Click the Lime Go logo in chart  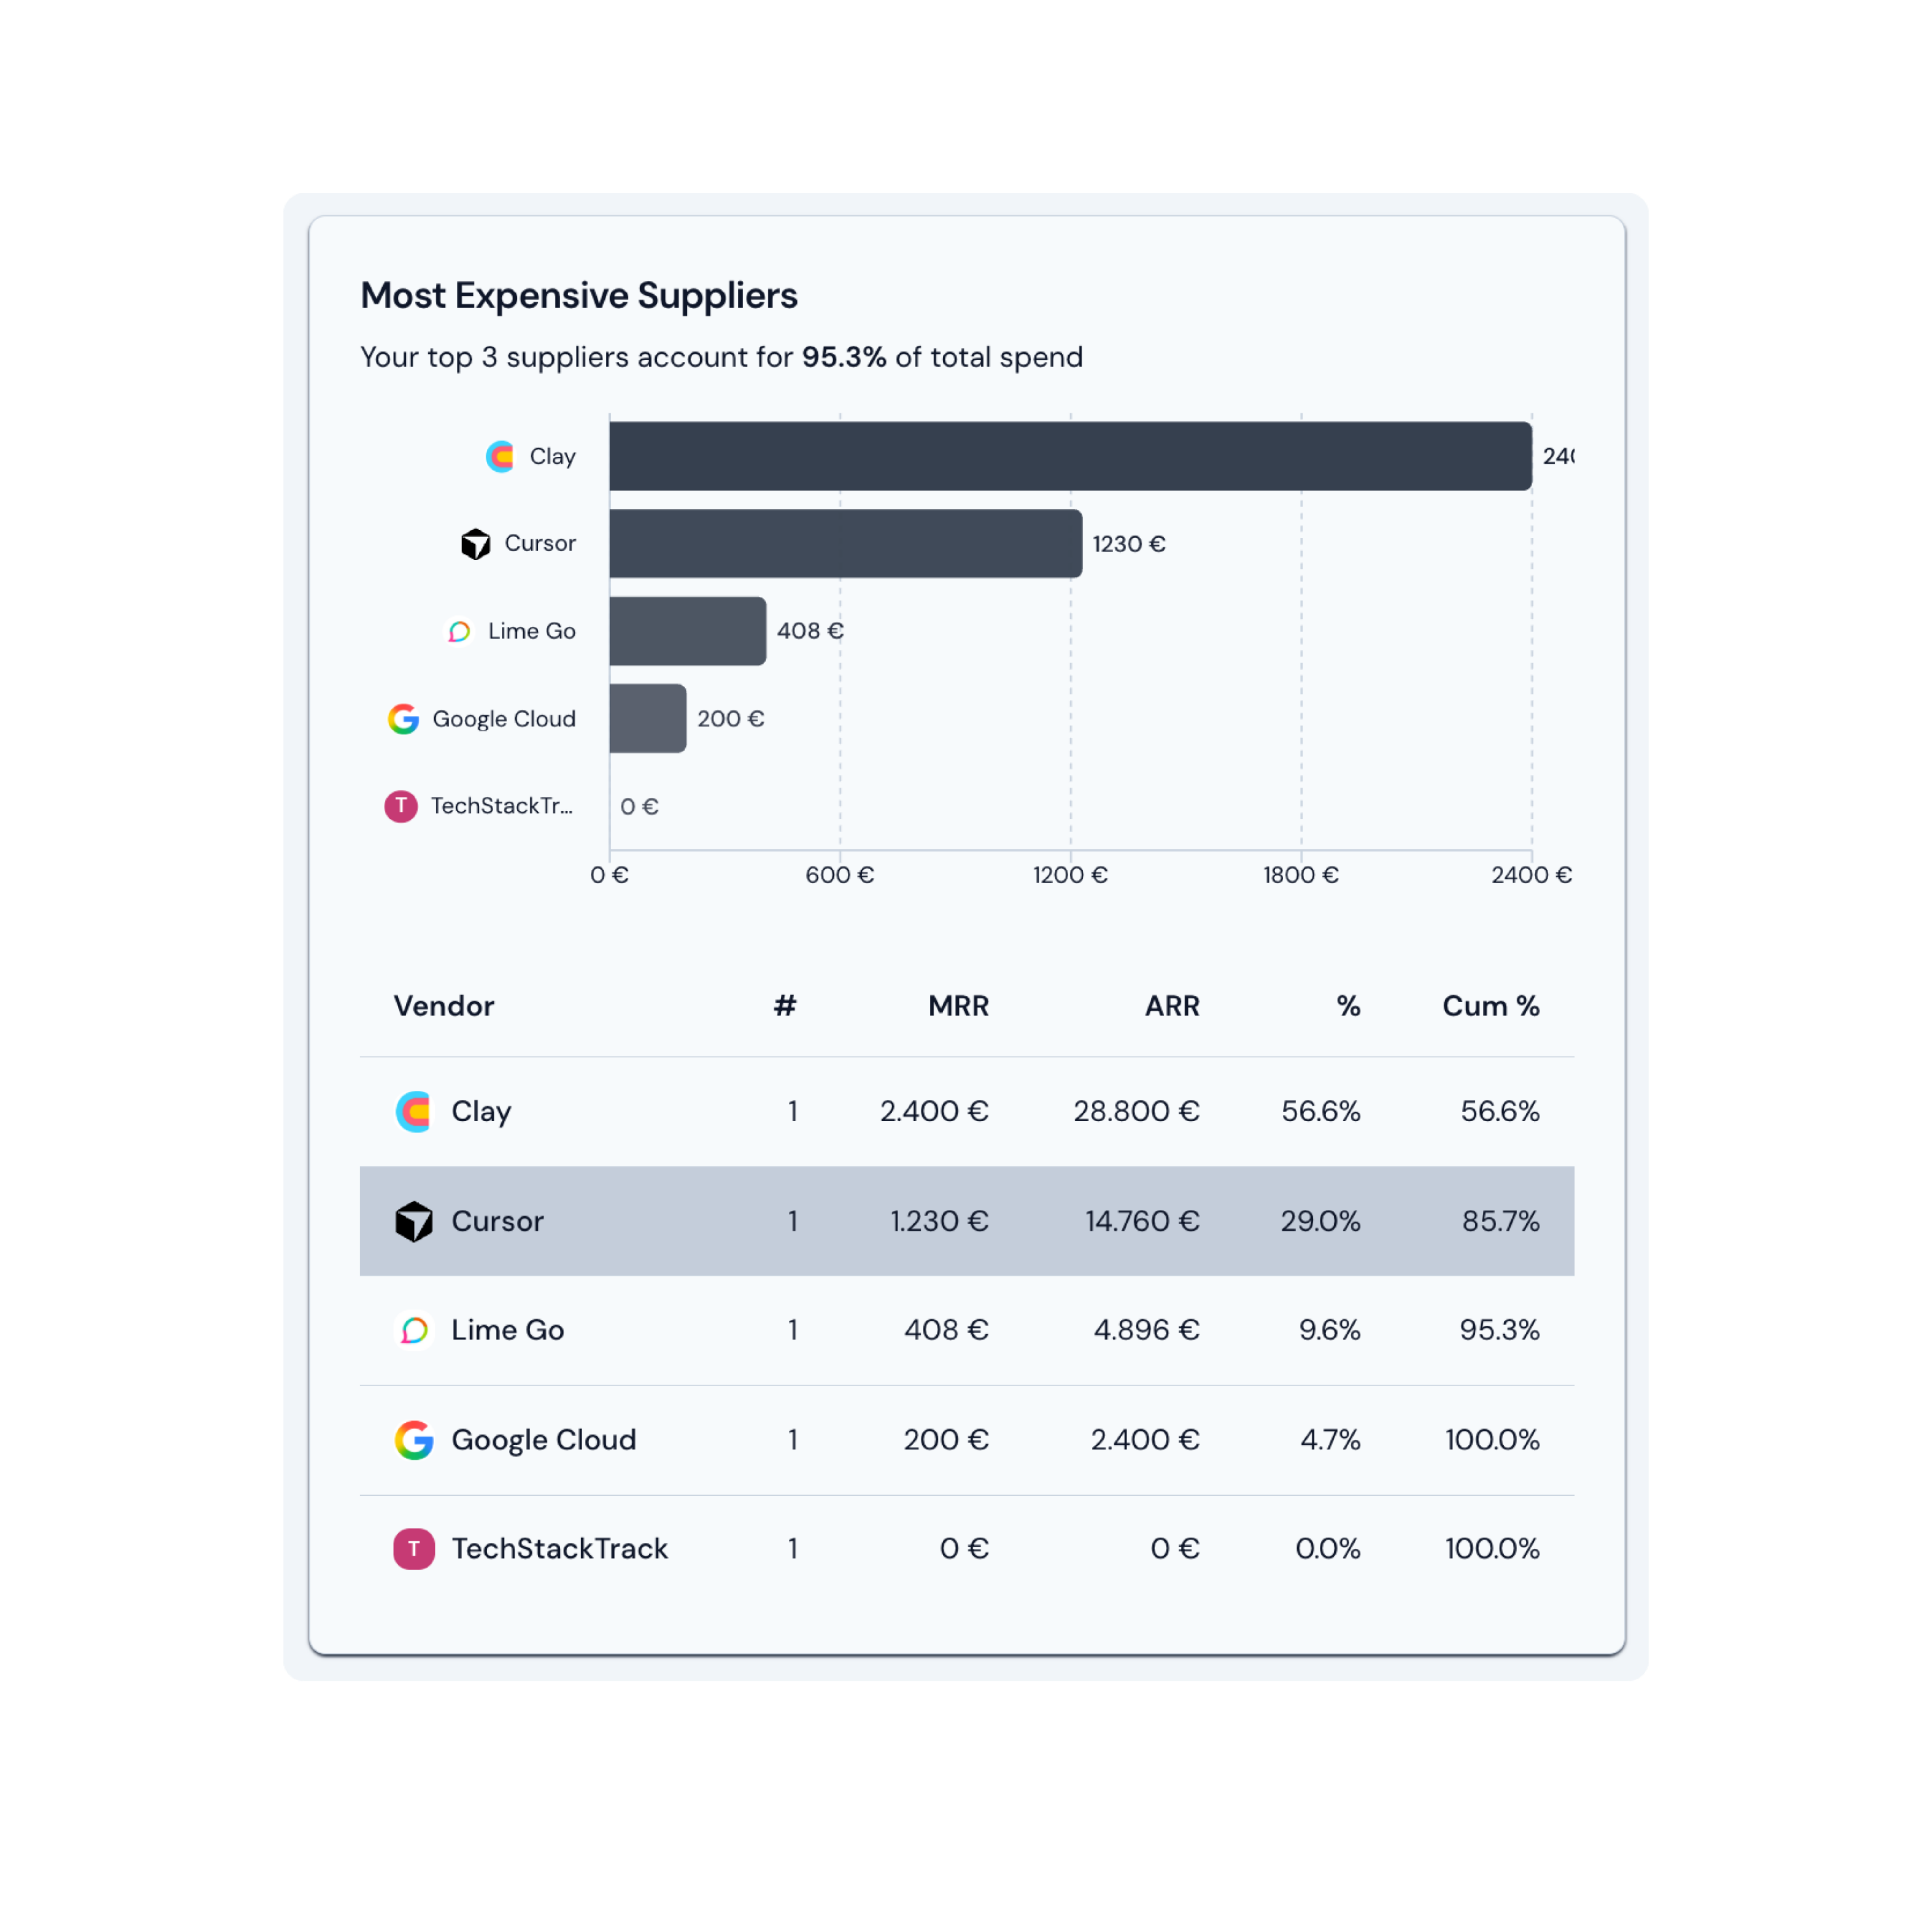click(459, 631)
